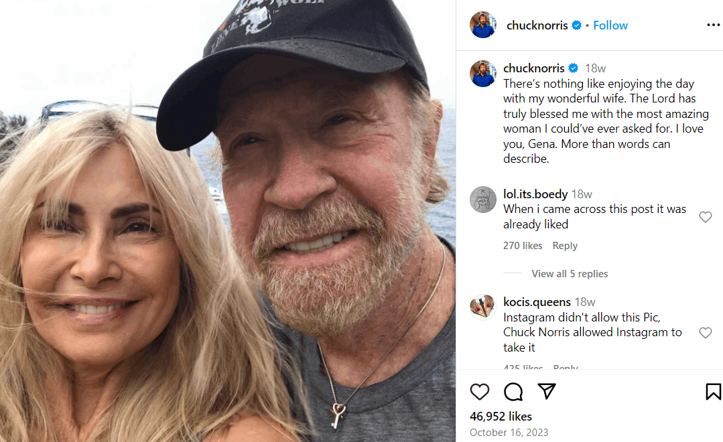
Task: Show who gave 270 likes on comment
Action: [x=523, y=246]
